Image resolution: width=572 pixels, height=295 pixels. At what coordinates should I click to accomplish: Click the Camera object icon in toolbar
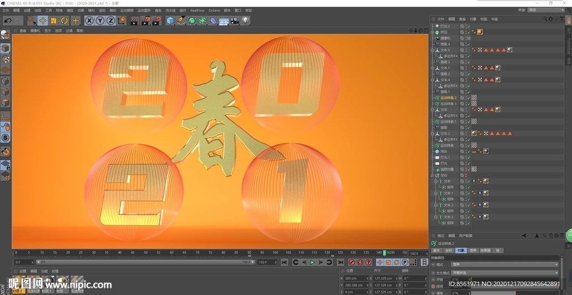tap(234, 21)
